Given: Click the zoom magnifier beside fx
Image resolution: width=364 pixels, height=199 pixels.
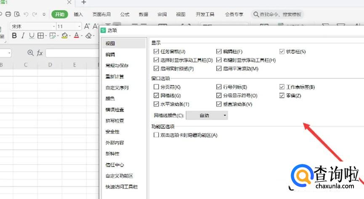Looking at the screenshot, I should (x=30, y=53).
